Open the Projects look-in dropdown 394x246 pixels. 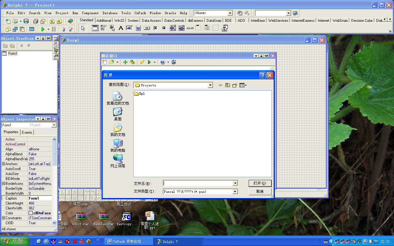click(x=210, y=85)
